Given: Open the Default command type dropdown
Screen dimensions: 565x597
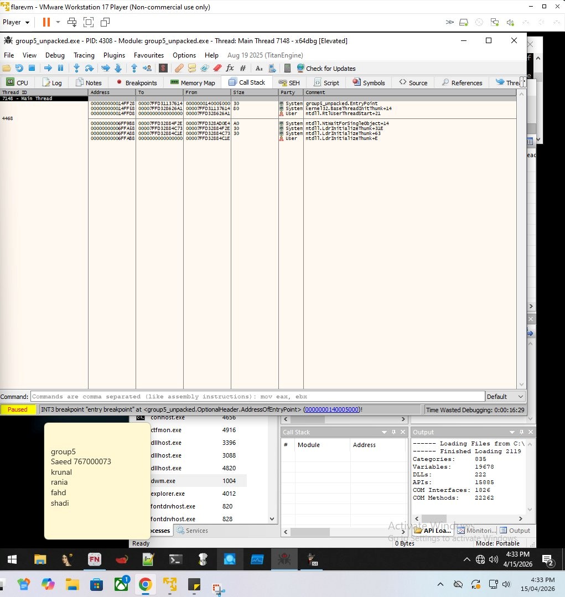Looking at the screenshot, I should pyautogui.click(x=505, y=397).
